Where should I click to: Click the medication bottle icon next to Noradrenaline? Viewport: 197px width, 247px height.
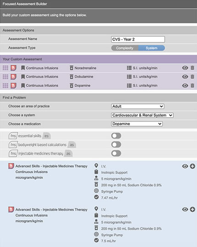point(71,68)
